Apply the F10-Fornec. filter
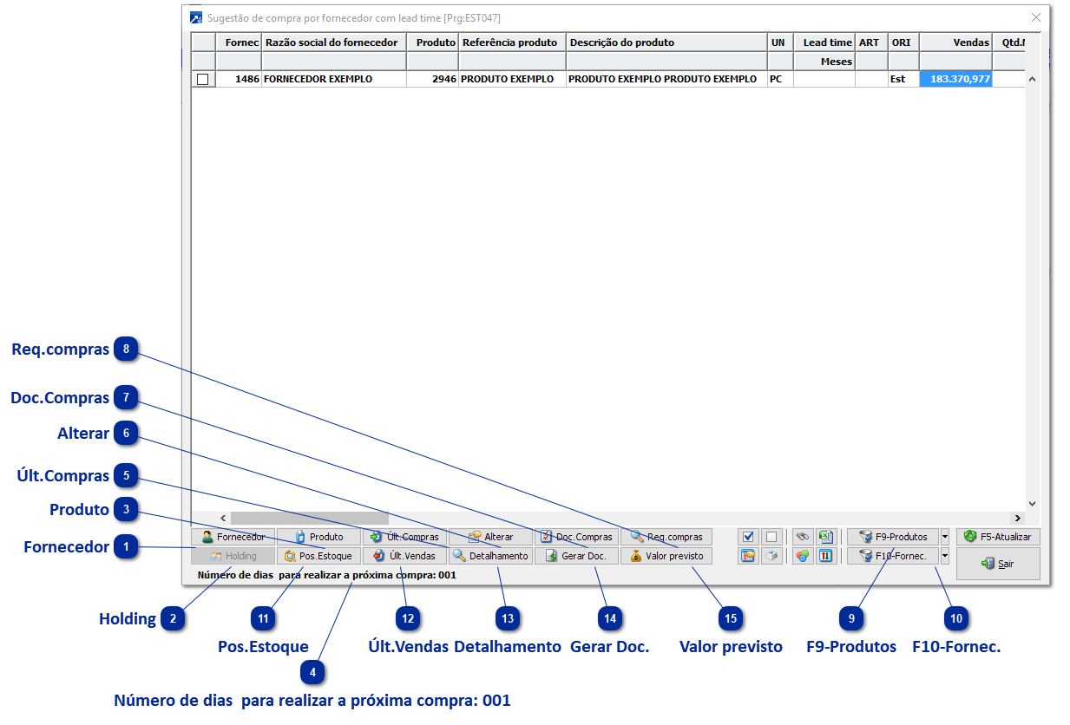1070x725 pixels. tap(893, 556)
